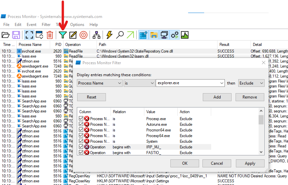The width and height of the screenshot is (288, 185).
Task: Click the red exclude icon on Procmon64.exe row
Action: pyautogui.click(x=87, y=130)
